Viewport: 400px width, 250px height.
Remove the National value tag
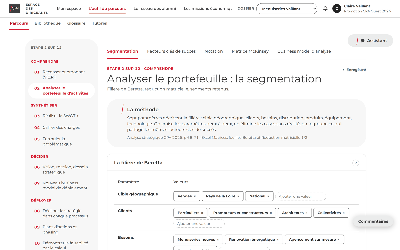268,196
